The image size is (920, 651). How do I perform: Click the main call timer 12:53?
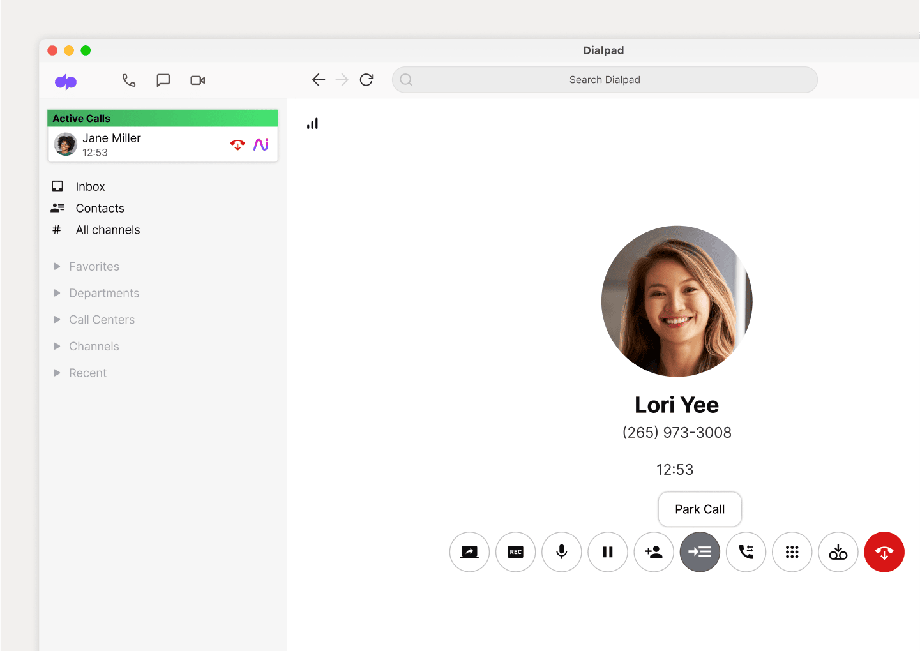click(x=675, y=470)
